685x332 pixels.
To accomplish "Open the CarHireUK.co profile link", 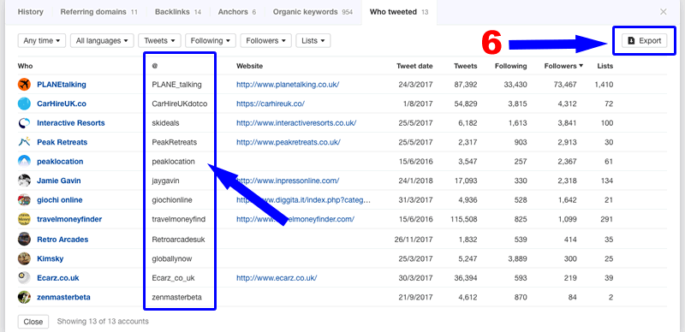I will [62, 104].
